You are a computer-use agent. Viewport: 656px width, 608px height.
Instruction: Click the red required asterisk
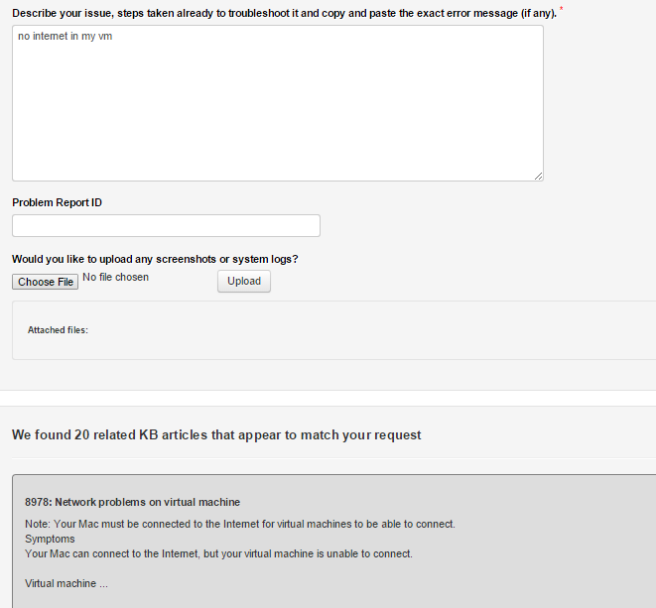click(561, 9)
